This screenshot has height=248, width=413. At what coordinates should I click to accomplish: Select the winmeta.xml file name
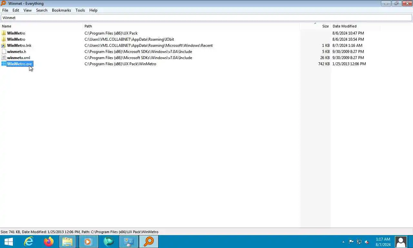click(x=18, y=58)
